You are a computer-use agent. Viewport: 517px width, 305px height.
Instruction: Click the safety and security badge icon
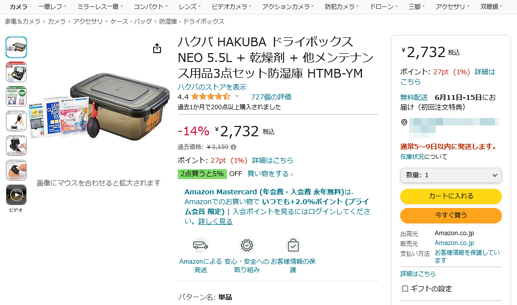[x=247, y=245]
